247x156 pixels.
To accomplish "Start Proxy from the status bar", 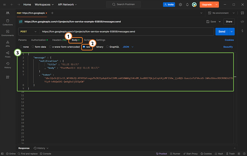I will click(190, 154).
